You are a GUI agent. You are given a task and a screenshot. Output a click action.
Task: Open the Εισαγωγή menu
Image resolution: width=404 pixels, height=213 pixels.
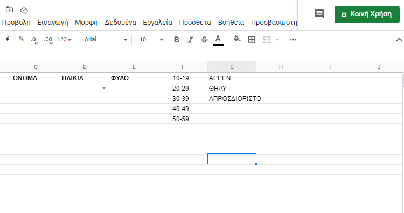click(53, 23)
